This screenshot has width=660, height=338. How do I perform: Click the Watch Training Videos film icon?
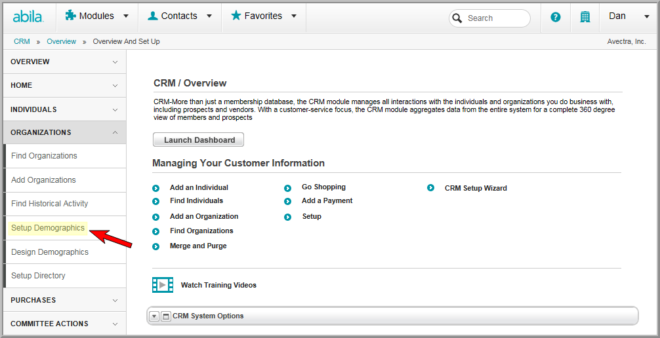click(x=163, y=284)
